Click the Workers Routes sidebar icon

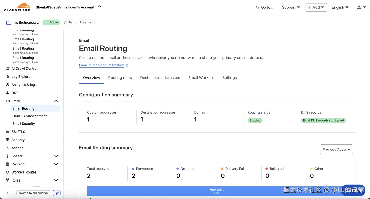click(8, 172)
